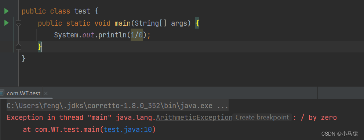Click the main method name

coord(123,23)
